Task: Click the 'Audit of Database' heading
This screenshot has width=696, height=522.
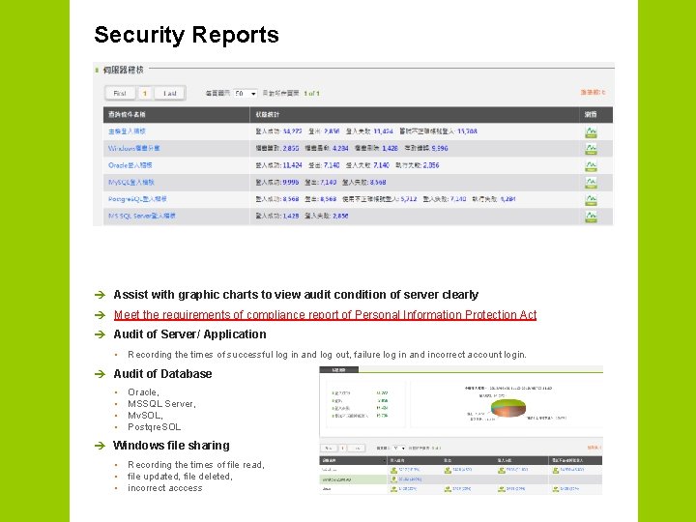Action: point(162,374)
